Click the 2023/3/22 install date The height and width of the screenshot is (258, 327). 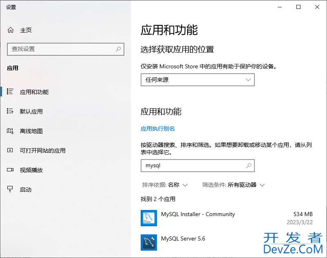[300, 222]
